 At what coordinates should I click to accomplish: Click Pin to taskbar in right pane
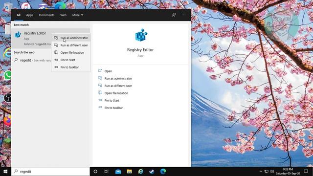pyautogui.click(x=113, y=108)
